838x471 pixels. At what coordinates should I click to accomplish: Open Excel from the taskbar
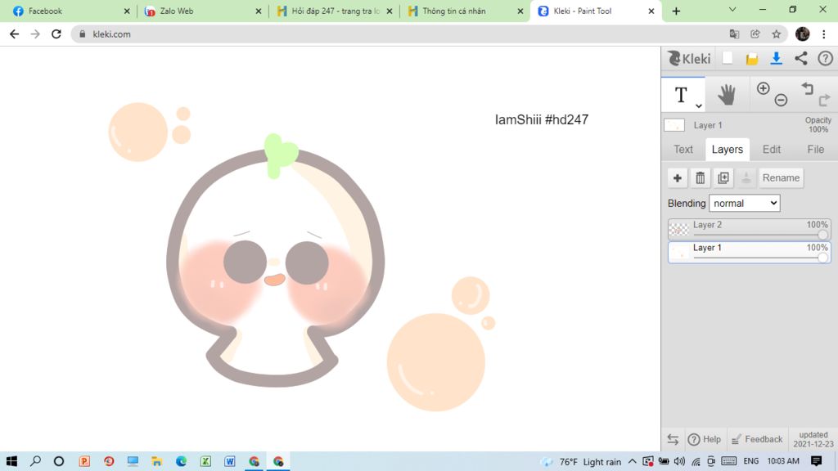205,461
